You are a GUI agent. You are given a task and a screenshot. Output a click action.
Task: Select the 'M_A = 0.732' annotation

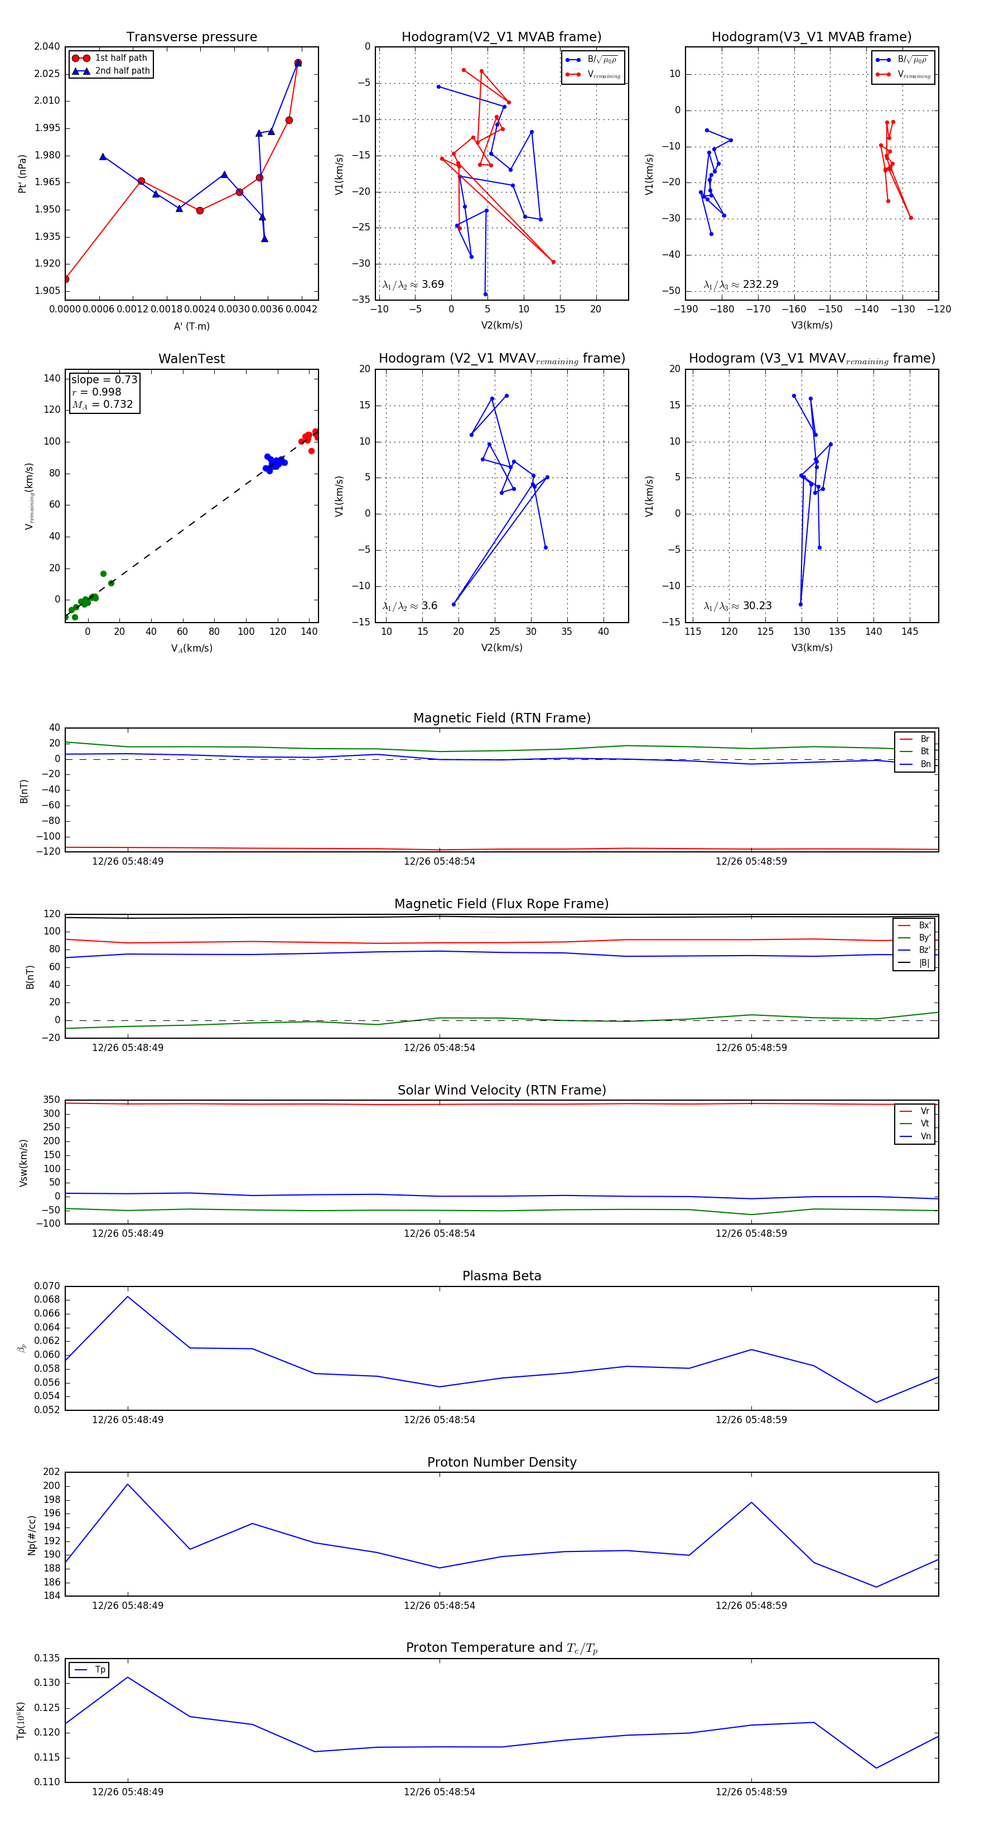pyautogui.click(x=102, y=404)
